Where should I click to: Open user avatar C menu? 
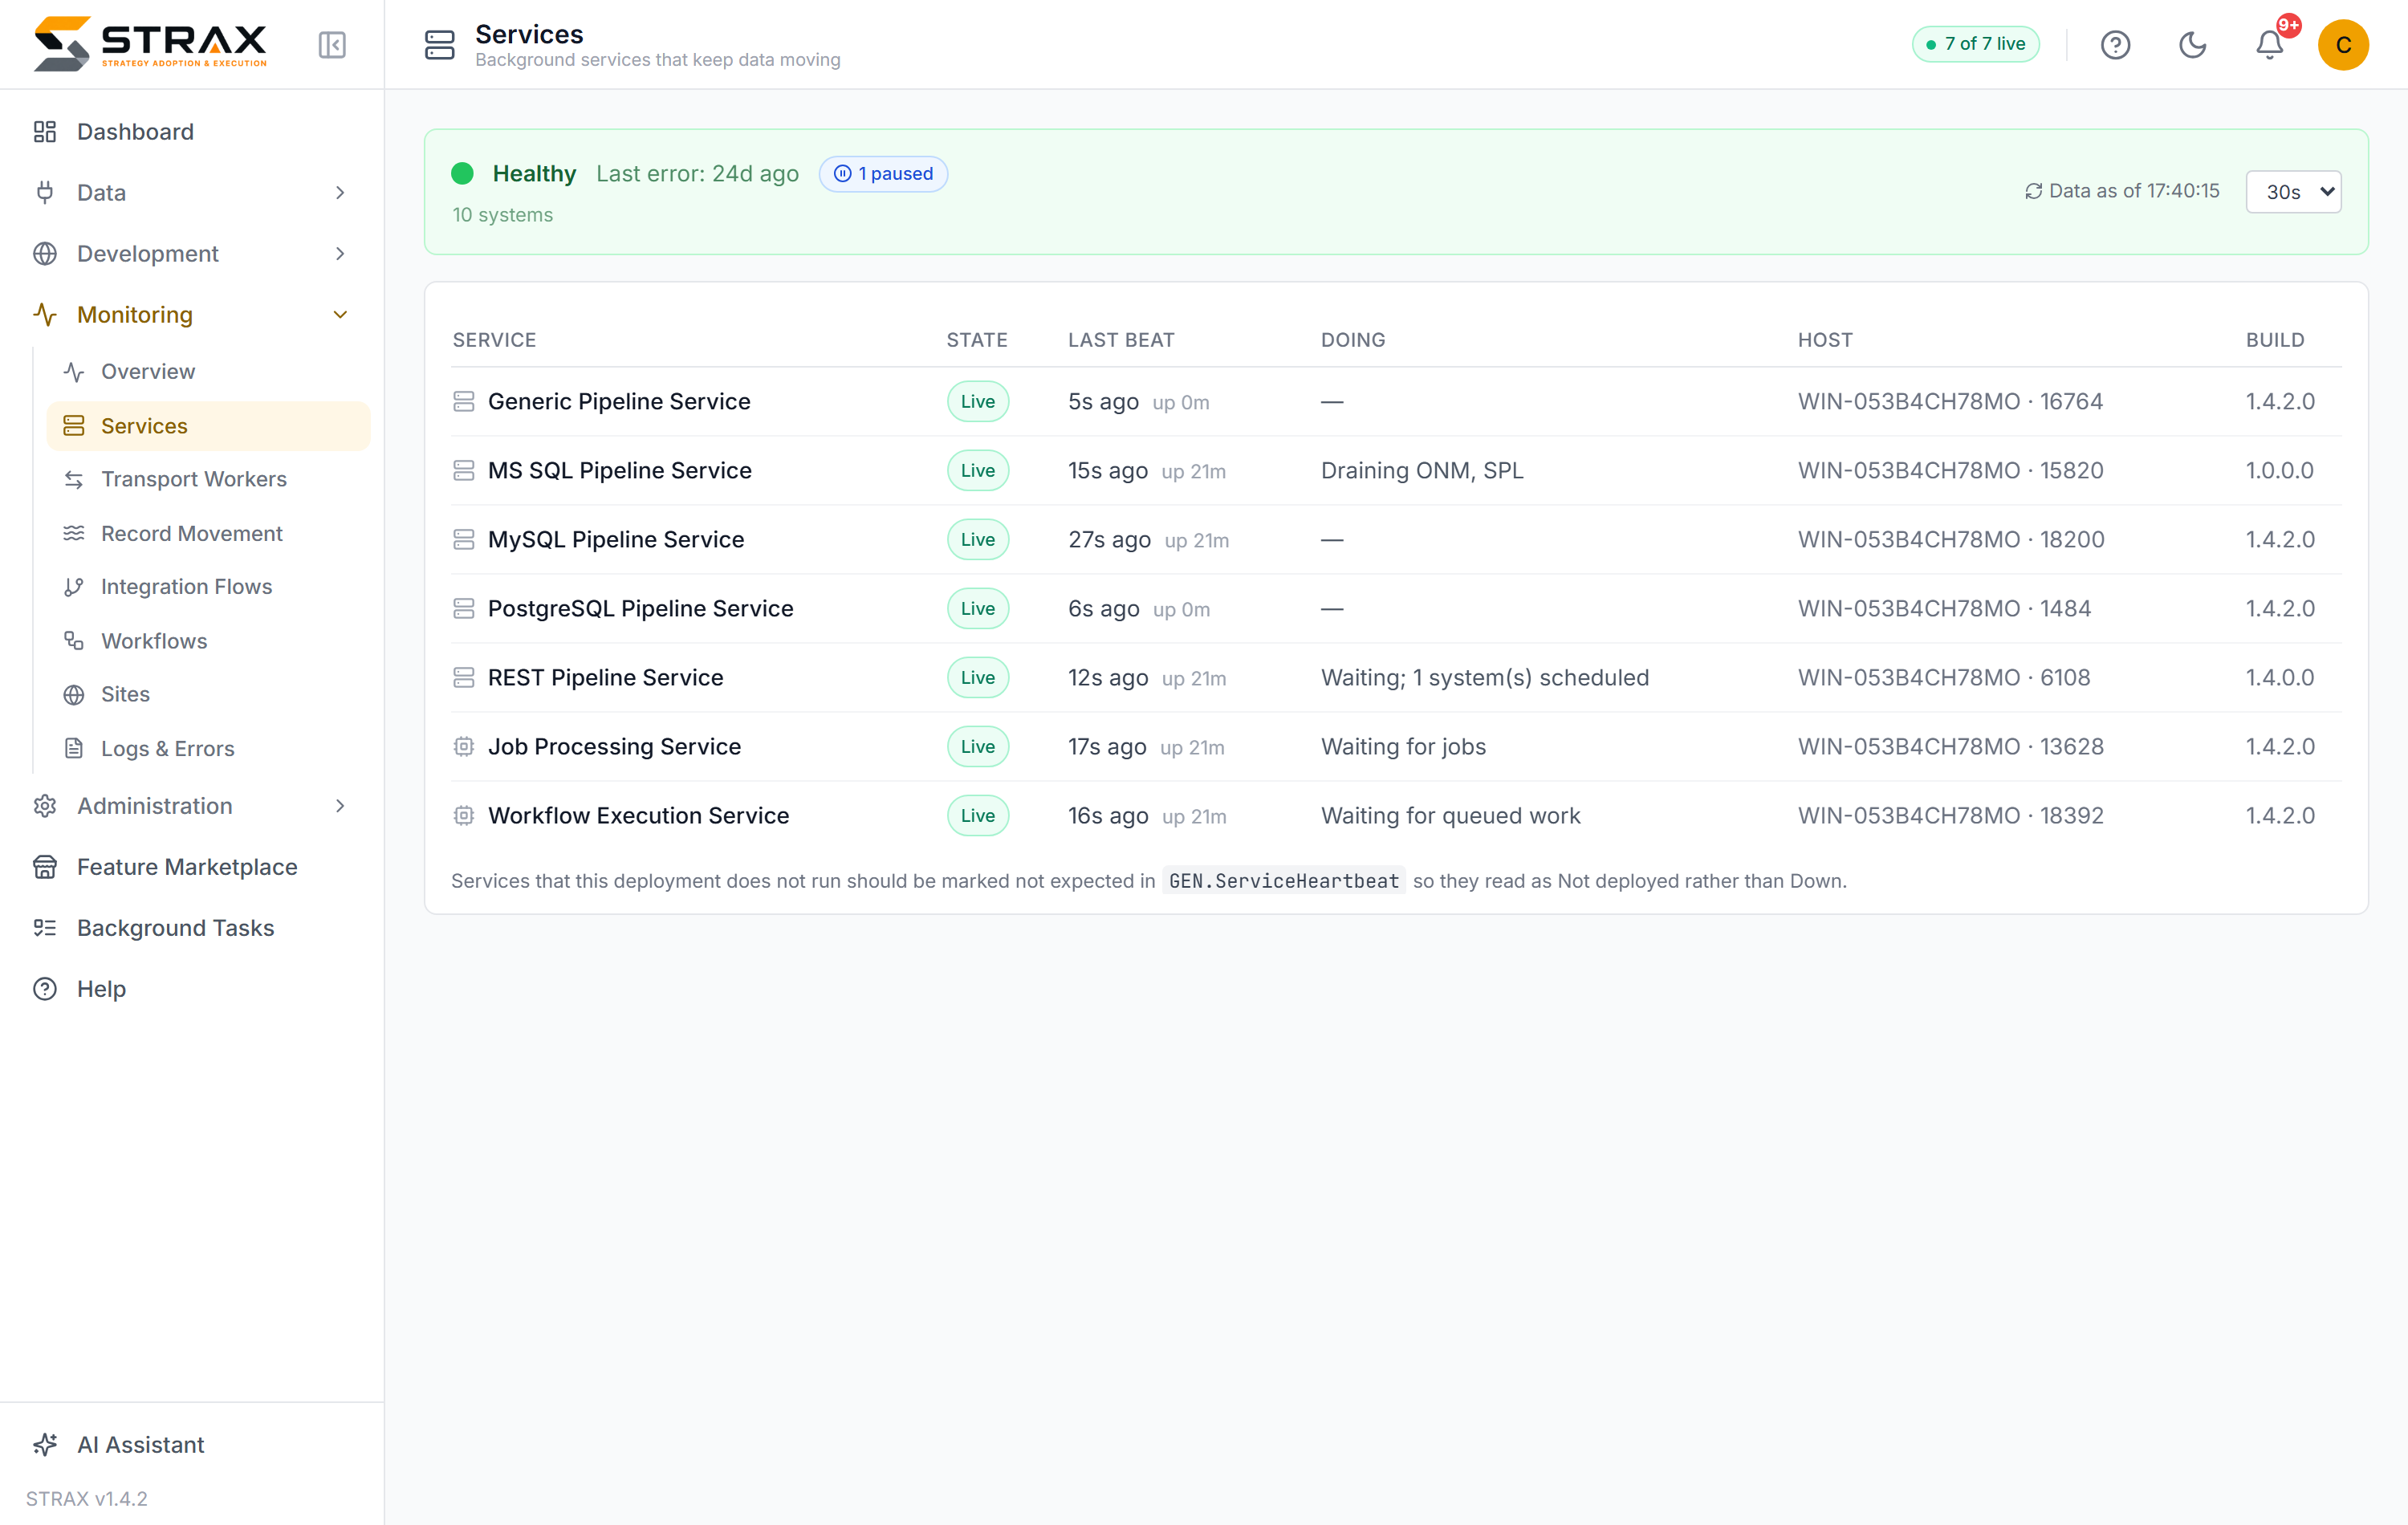(x=2343, y=45)
